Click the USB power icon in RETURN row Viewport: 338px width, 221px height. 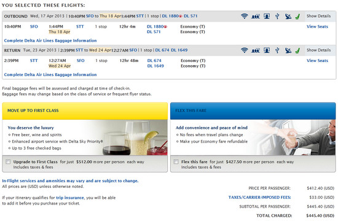coord(277,50)
